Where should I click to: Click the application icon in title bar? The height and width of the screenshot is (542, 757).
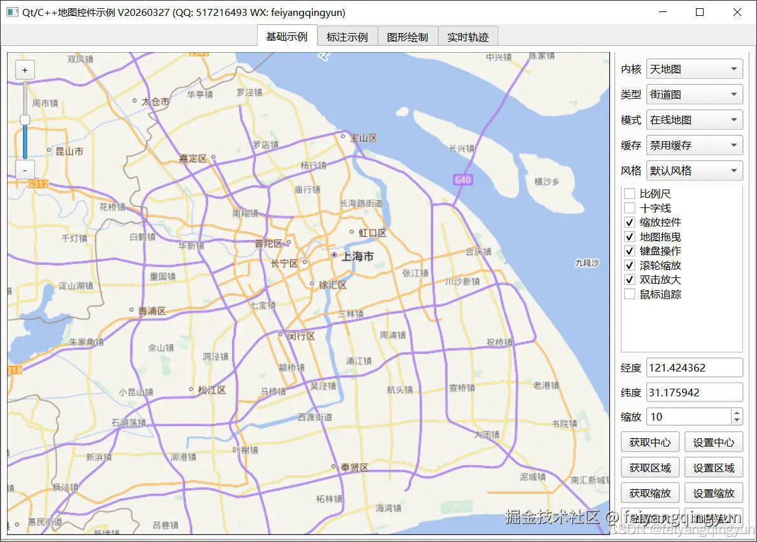point(12,12)
